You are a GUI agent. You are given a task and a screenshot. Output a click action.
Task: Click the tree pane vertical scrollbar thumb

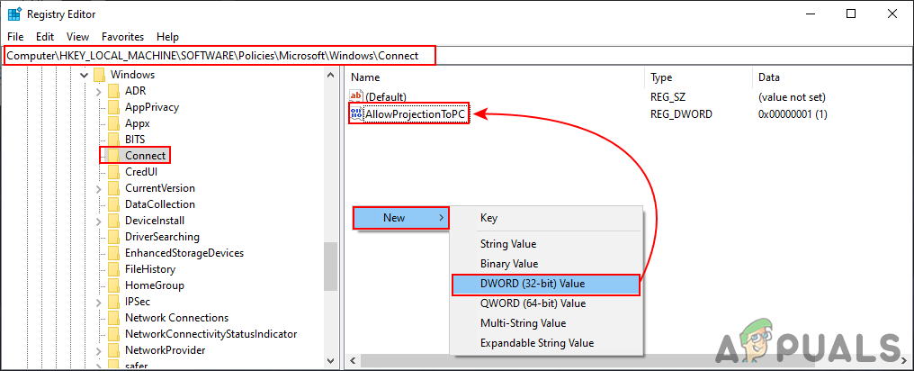[x=331, y=267]
